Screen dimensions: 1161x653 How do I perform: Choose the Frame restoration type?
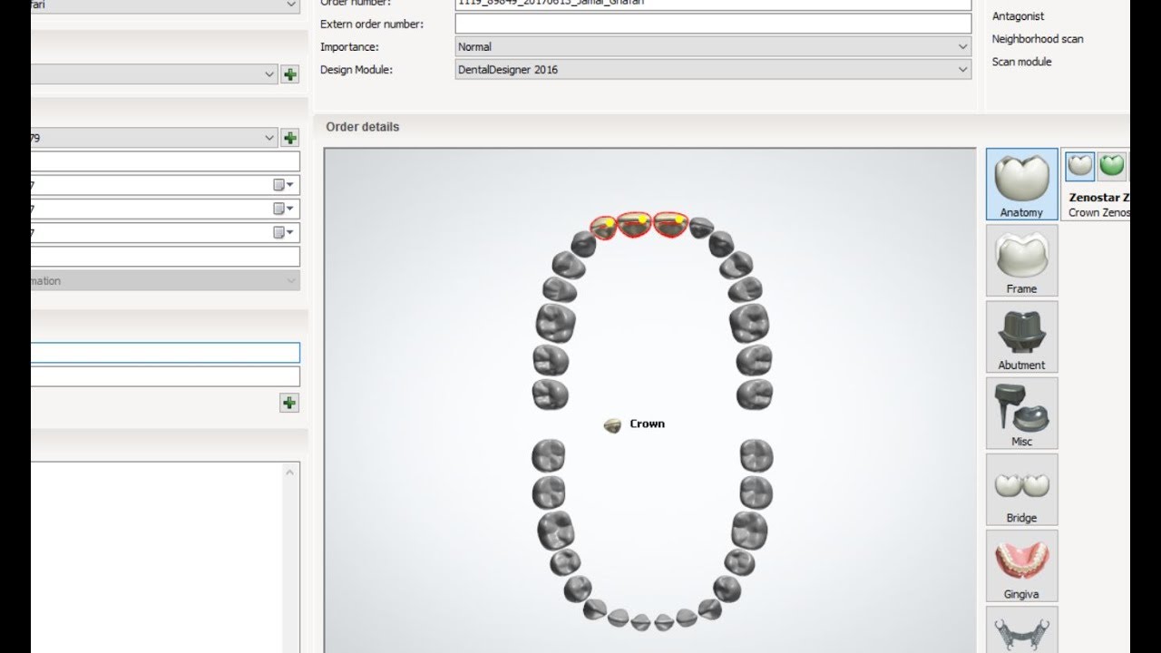pos(1021,260)
